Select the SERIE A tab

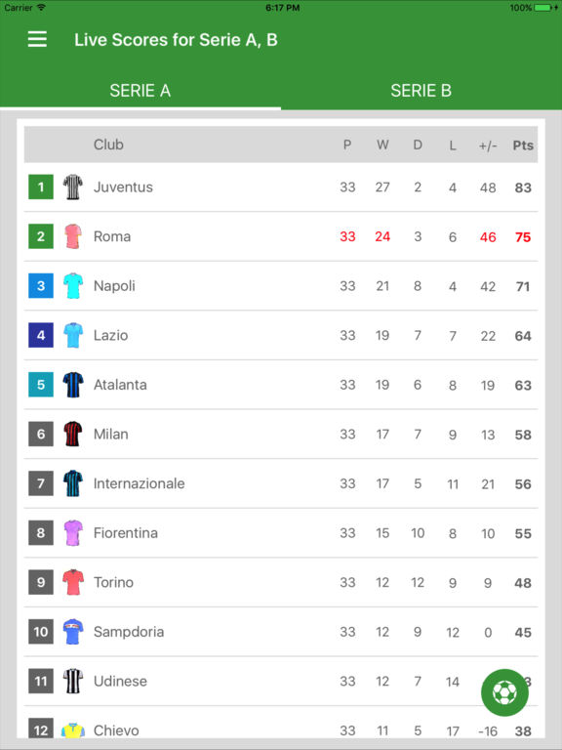[140, 91]
